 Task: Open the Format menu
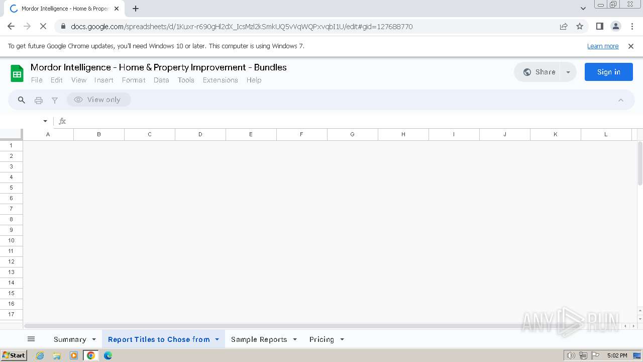click(134, 80)
